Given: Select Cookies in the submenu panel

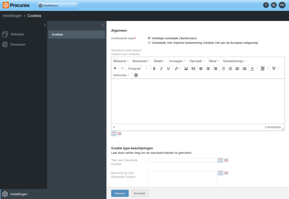Looking at the screenshot, I should (77, 35).
